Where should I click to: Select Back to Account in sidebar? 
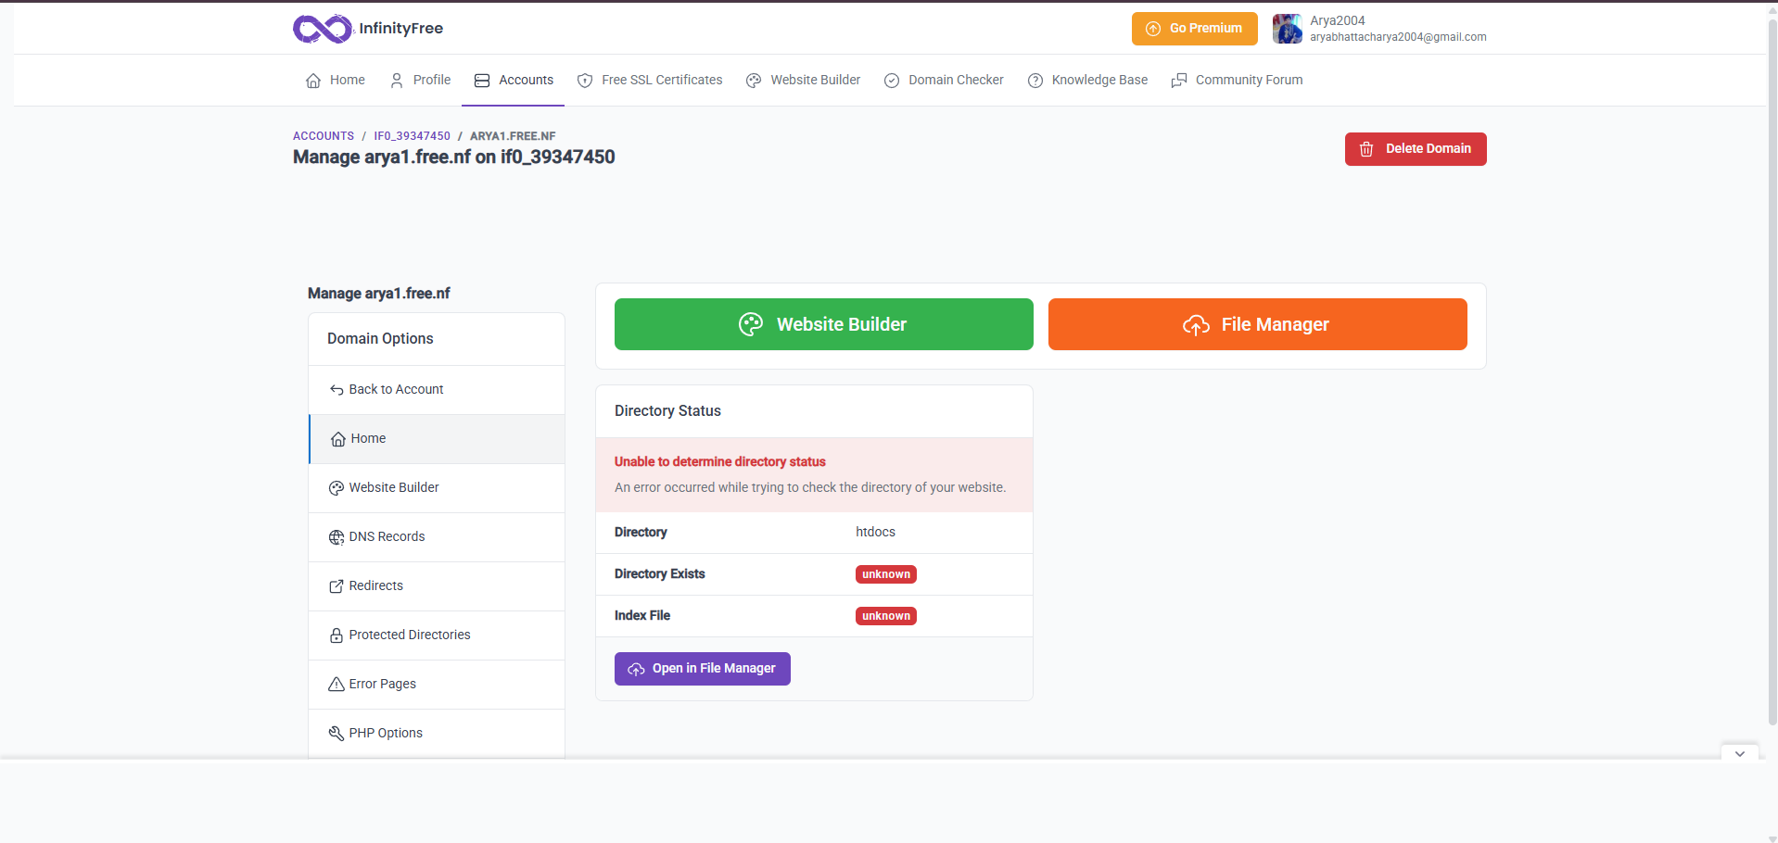[437, 390]
